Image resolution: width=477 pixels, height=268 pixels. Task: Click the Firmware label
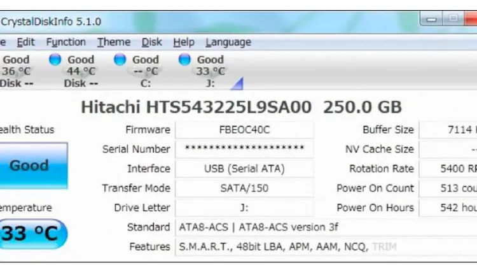point(148,130)
